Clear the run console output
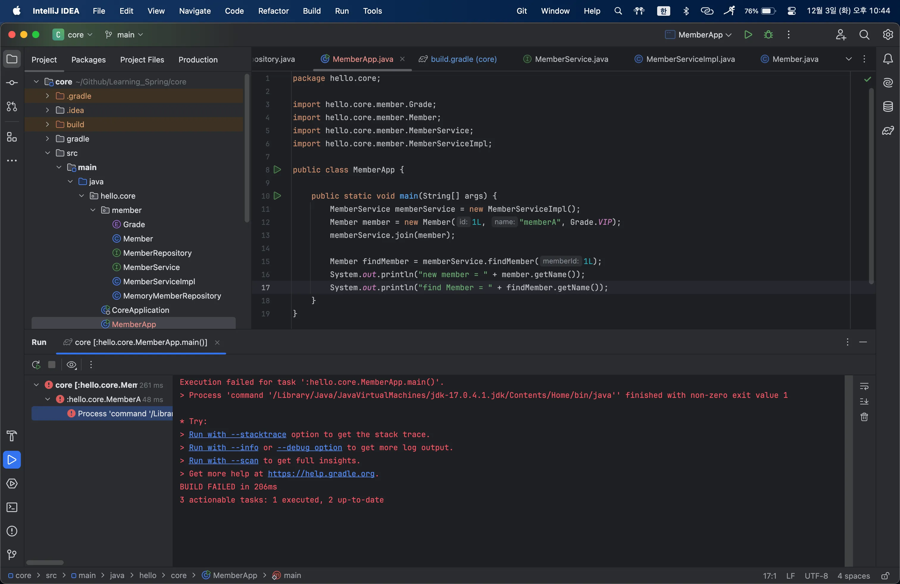The width and height of the screenshot is (900, 584). pyautogui.click(x=864, y=417)
